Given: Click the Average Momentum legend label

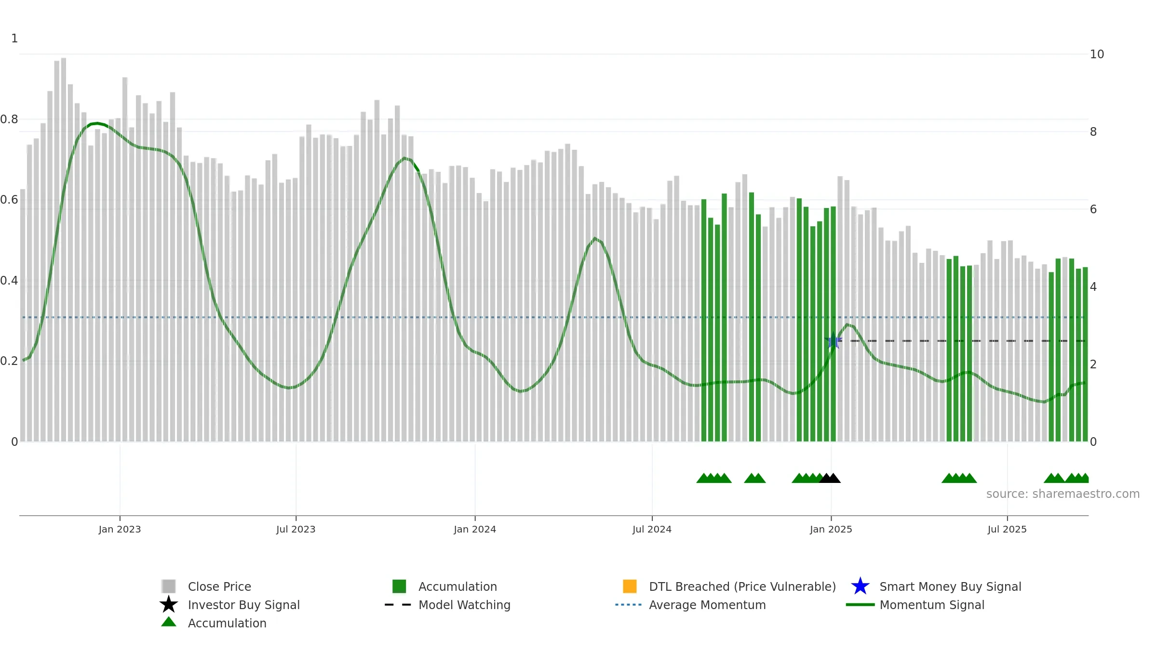Looking at the screenshot, I should click(x=707, y=605).
